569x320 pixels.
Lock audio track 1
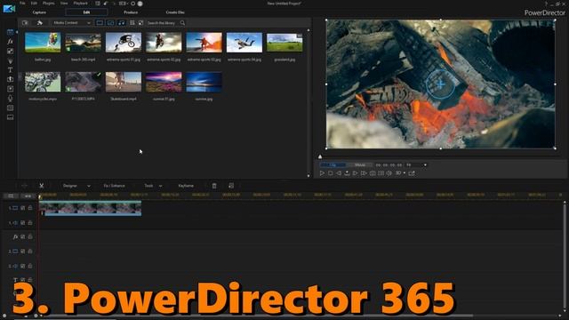(30, 223)
